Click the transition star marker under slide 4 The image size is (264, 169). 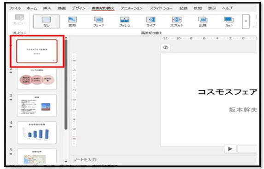11,127
